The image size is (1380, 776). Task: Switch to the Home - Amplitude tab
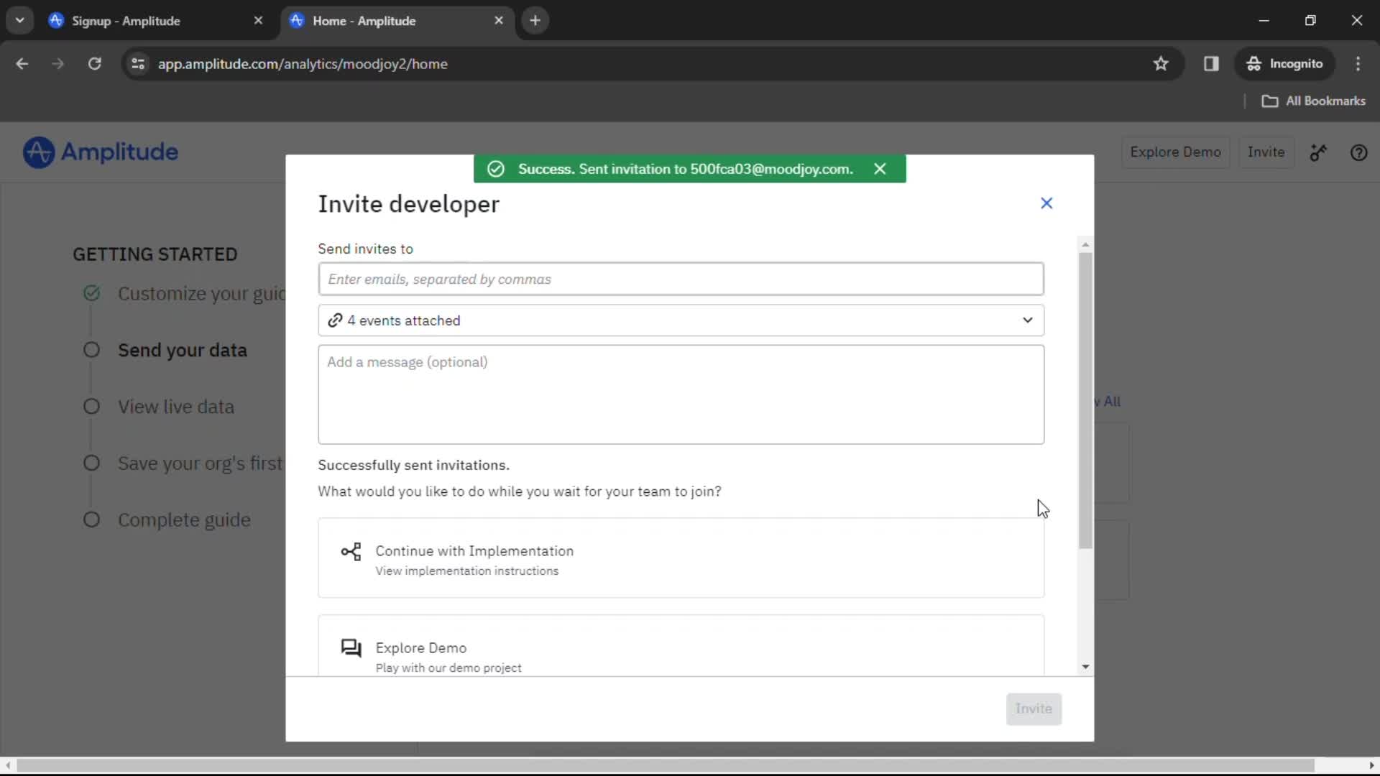pos(397,21)
